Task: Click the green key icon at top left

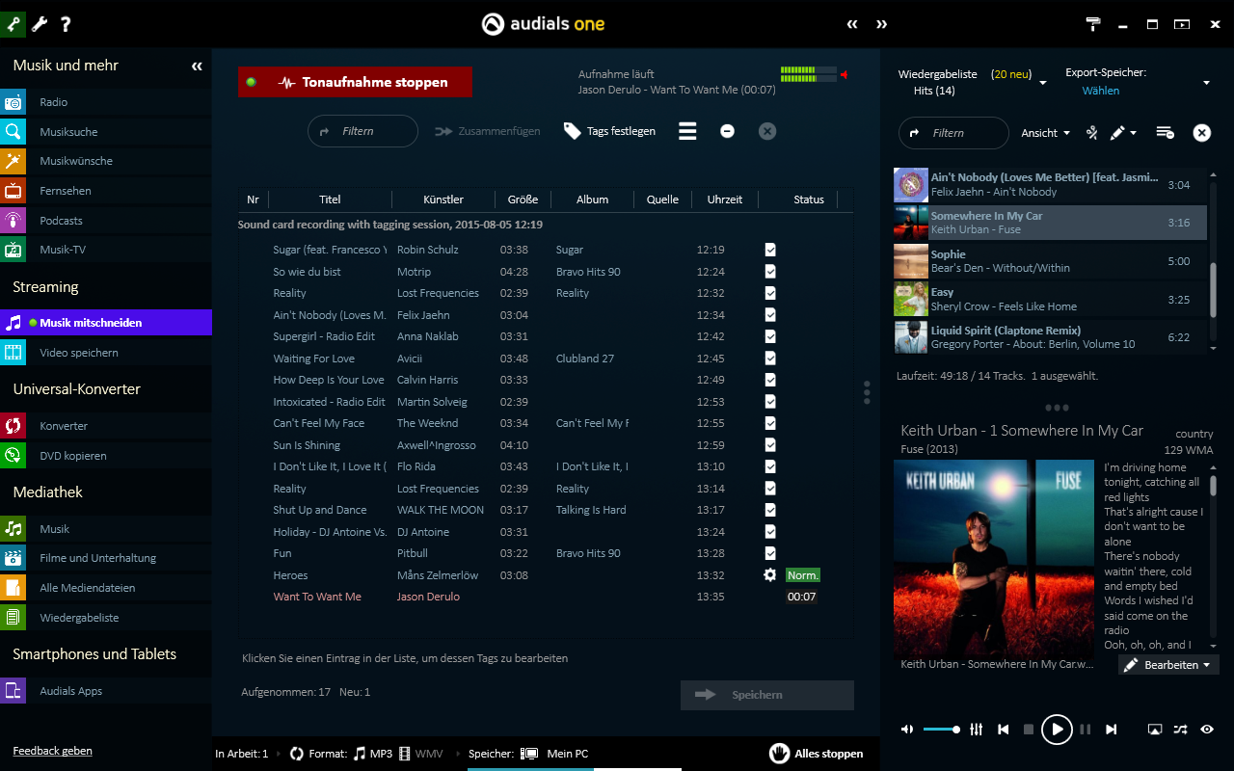Action: (x=13, y=24)
